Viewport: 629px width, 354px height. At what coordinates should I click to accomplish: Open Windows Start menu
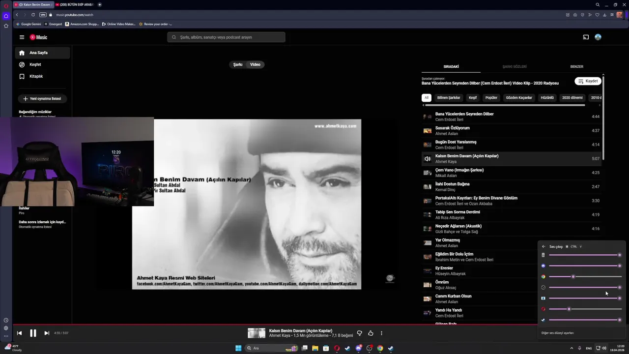point(238,348)
